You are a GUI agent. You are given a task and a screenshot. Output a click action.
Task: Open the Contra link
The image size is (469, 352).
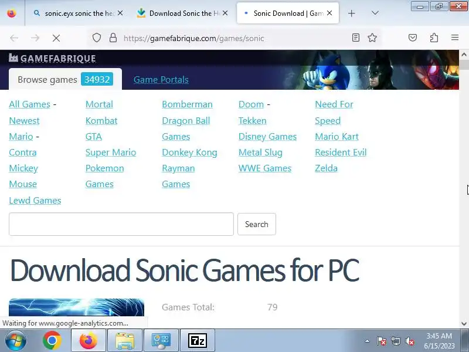(x=23, y=153)
